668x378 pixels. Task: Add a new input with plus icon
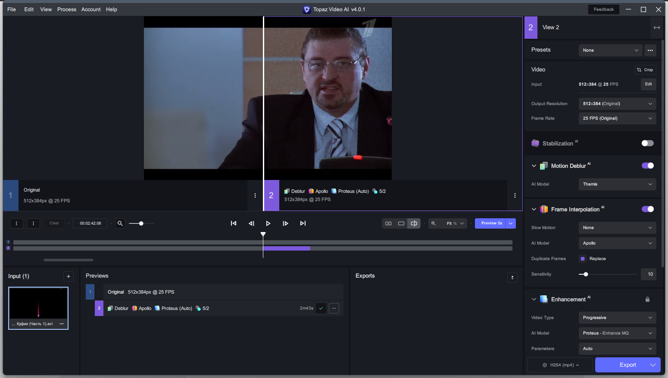pyautogui.click(x=69, y=276)
